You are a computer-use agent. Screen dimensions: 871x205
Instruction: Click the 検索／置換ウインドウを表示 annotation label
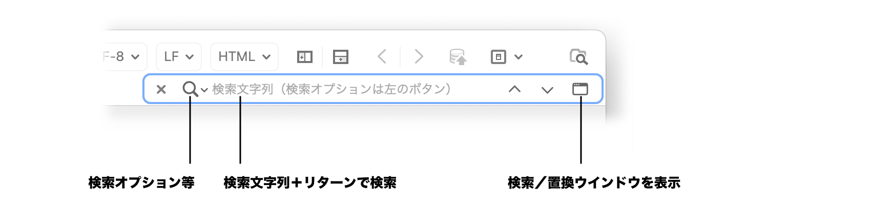click(x=594, y=182)
